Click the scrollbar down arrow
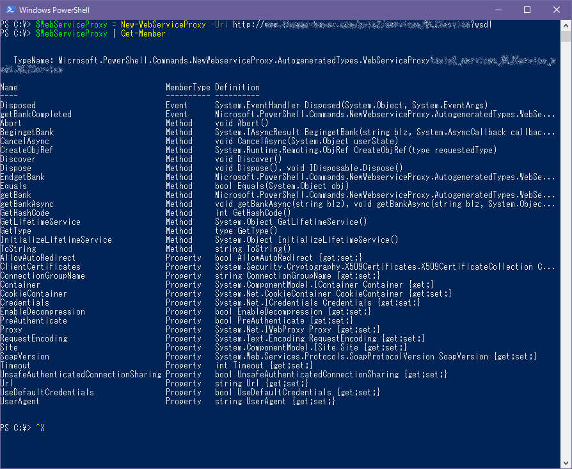 coord(566,463)
